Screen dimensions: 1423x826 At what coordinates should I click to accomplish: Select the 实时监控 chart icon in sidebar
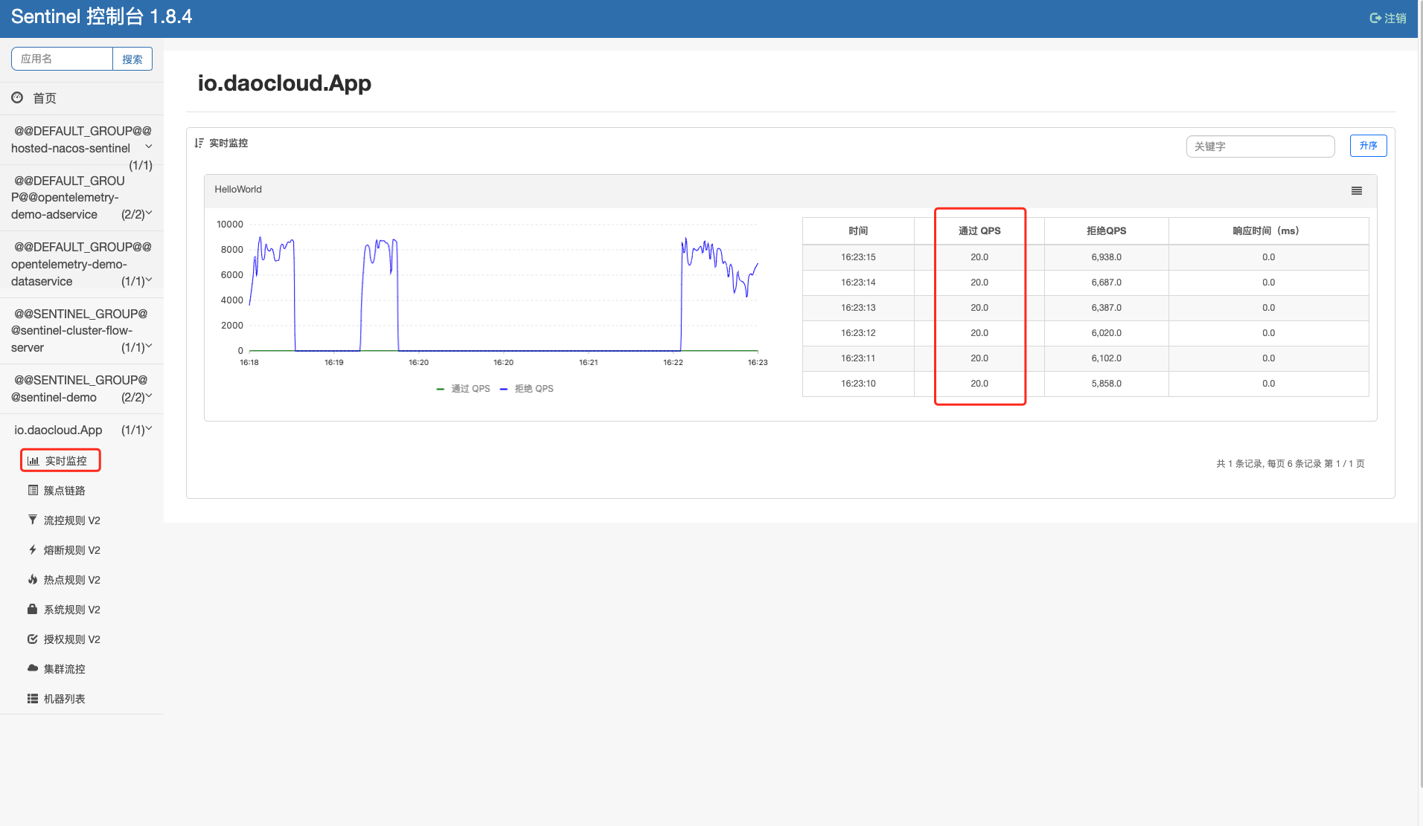(x=33, y=460)
